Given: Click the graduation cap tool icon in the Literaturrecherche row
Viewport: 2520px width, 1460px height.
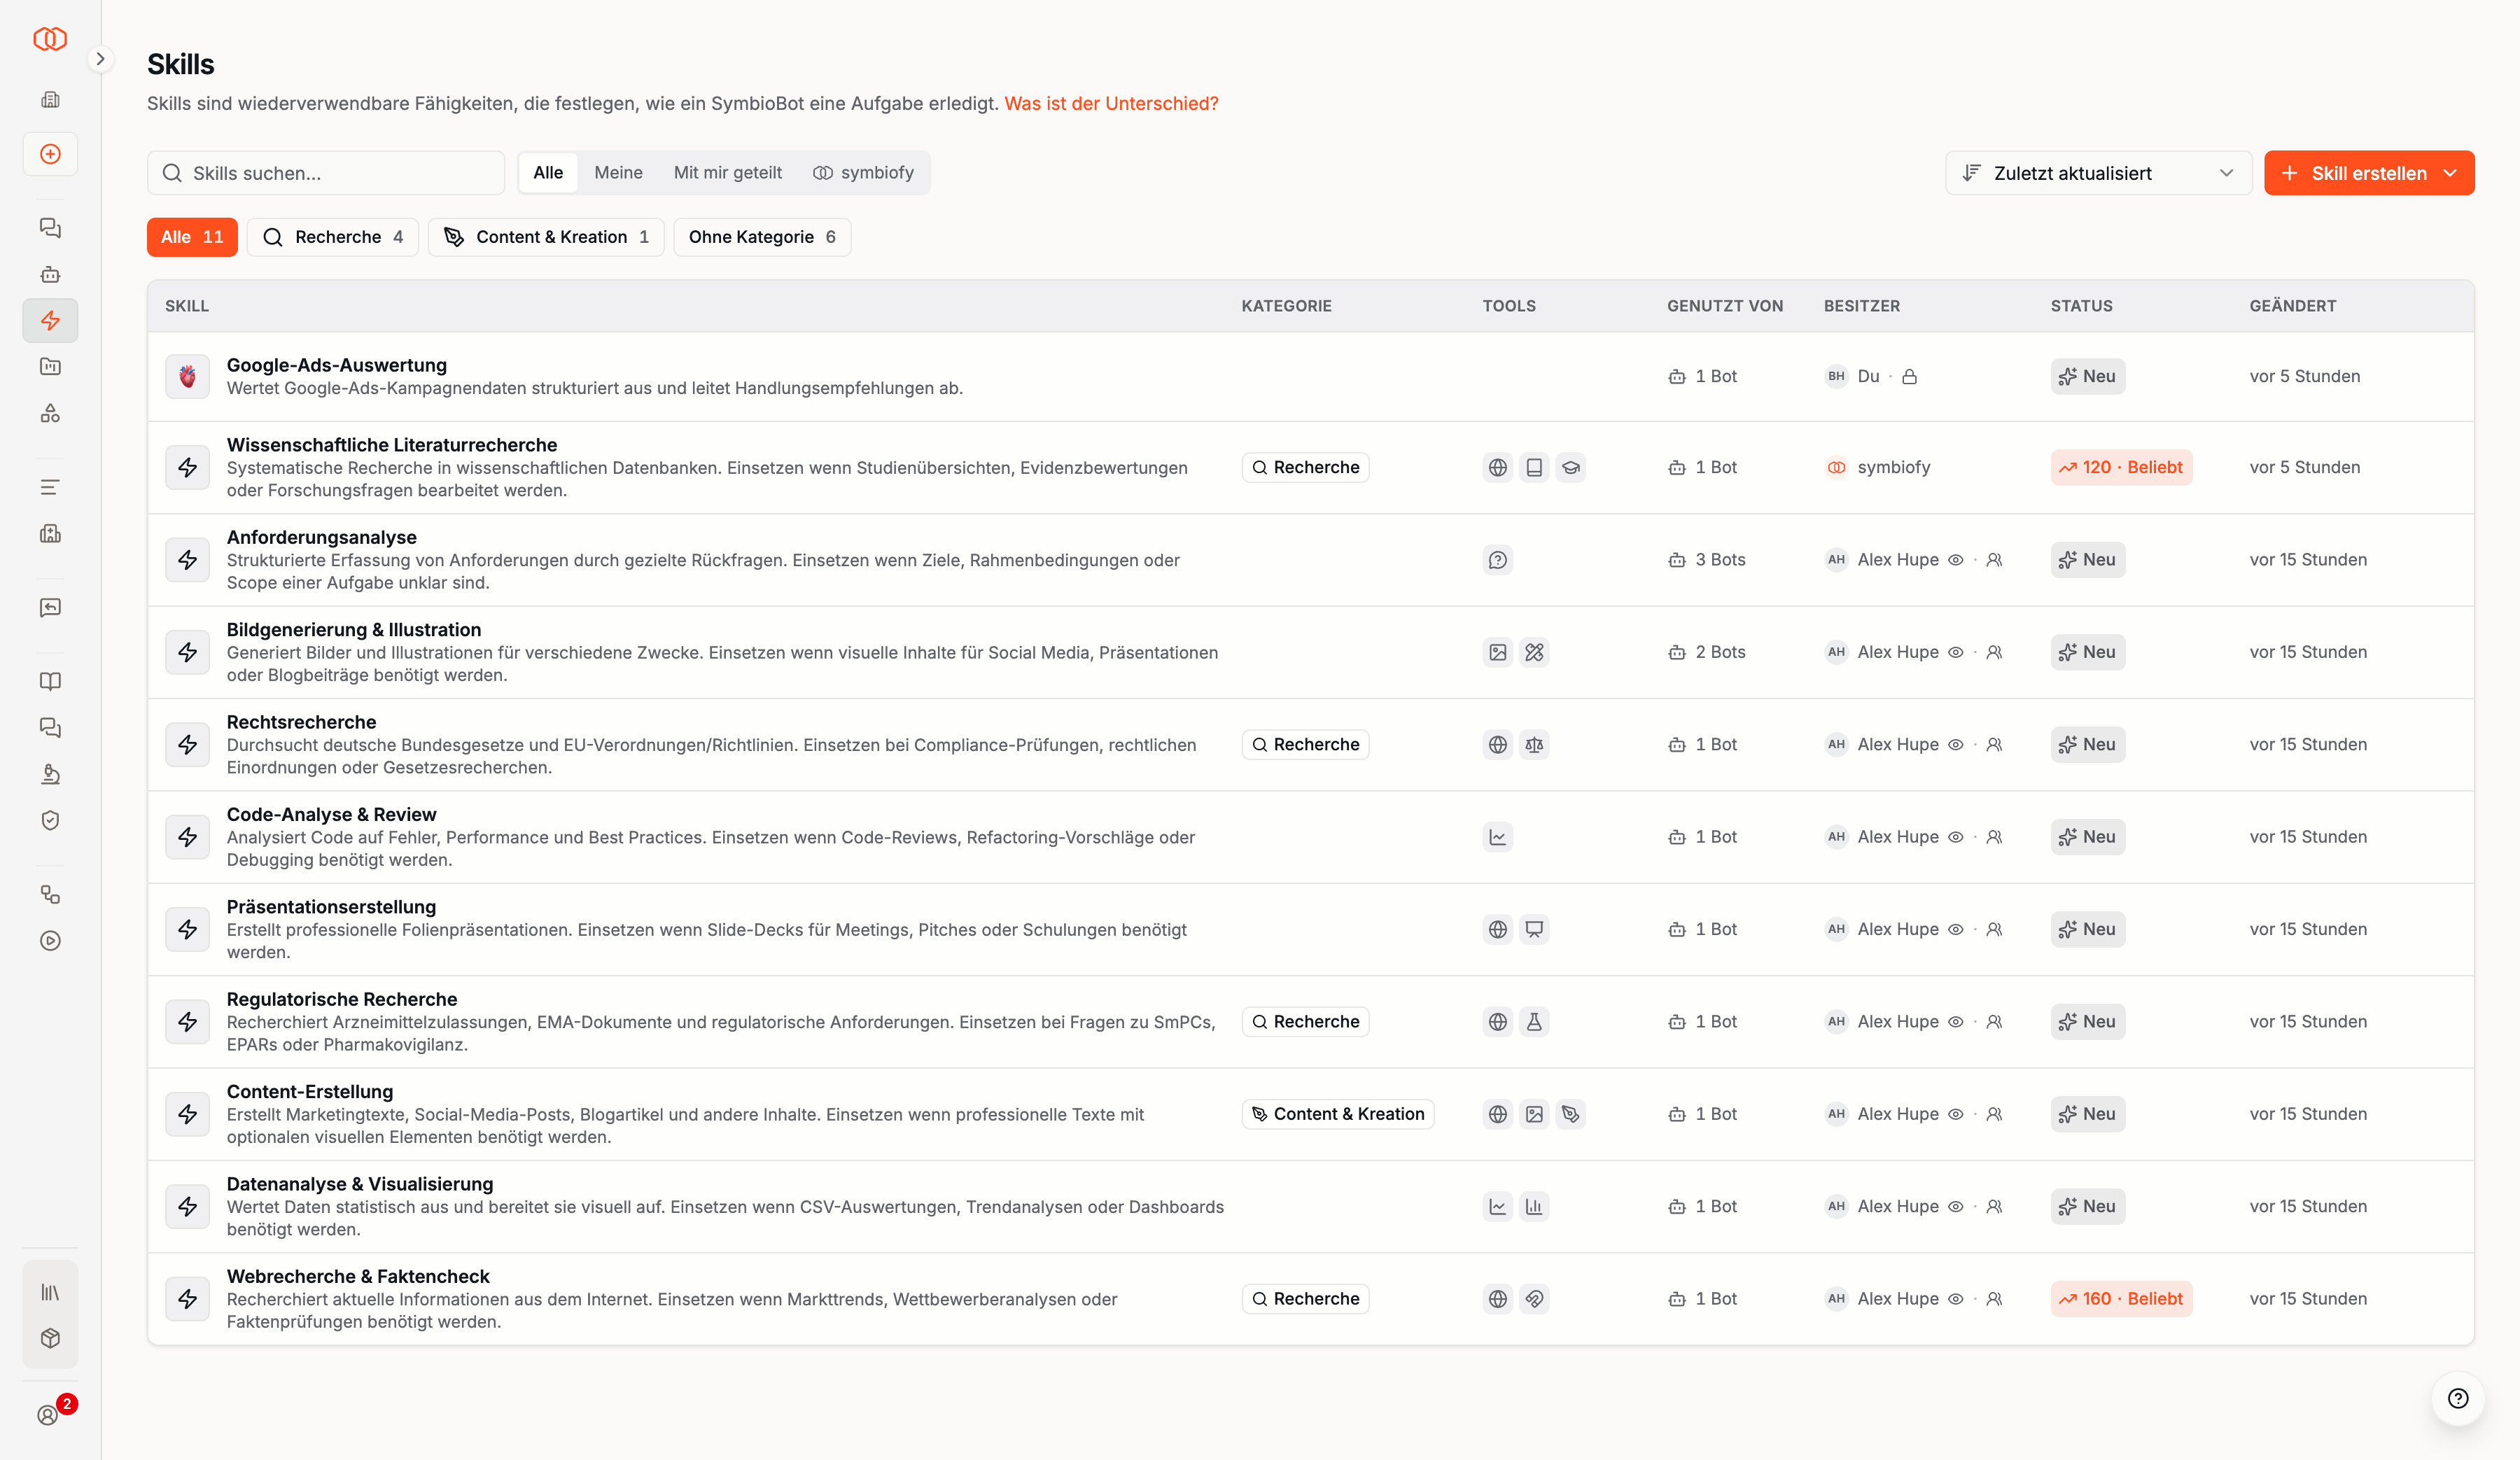Looking at the screenshot, I should (x=1571, y=467).
